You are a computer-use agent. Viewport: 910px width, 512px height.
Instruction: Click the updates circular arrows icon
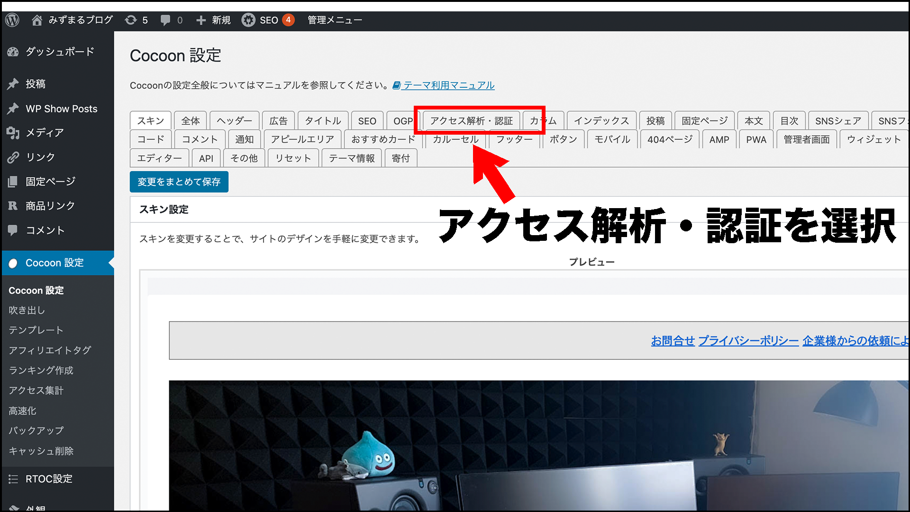point(131,20)
